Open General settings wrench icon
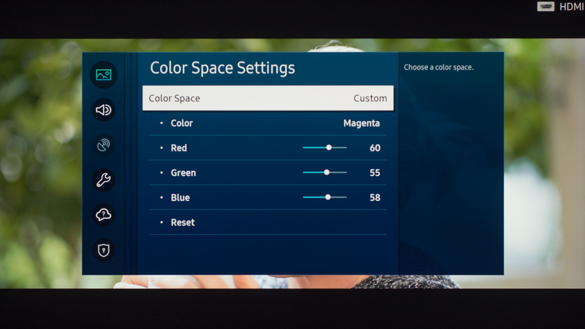 (104, 180)
